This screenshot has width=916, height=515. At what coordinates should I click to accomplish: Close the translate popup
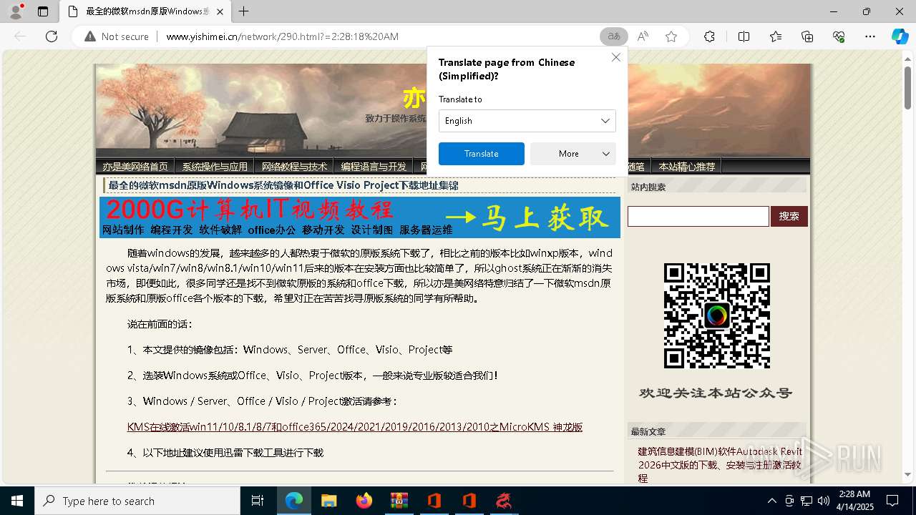615,57
